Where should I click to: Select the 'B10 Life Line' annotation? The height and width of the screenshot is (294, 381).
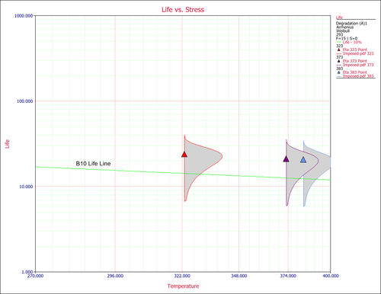coord(93,164)
